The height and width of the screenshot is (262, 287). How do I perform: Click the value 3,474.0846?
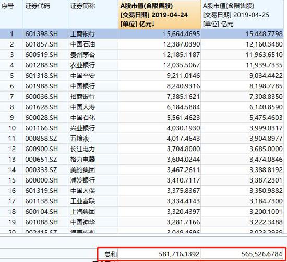(x=266, y=160)
